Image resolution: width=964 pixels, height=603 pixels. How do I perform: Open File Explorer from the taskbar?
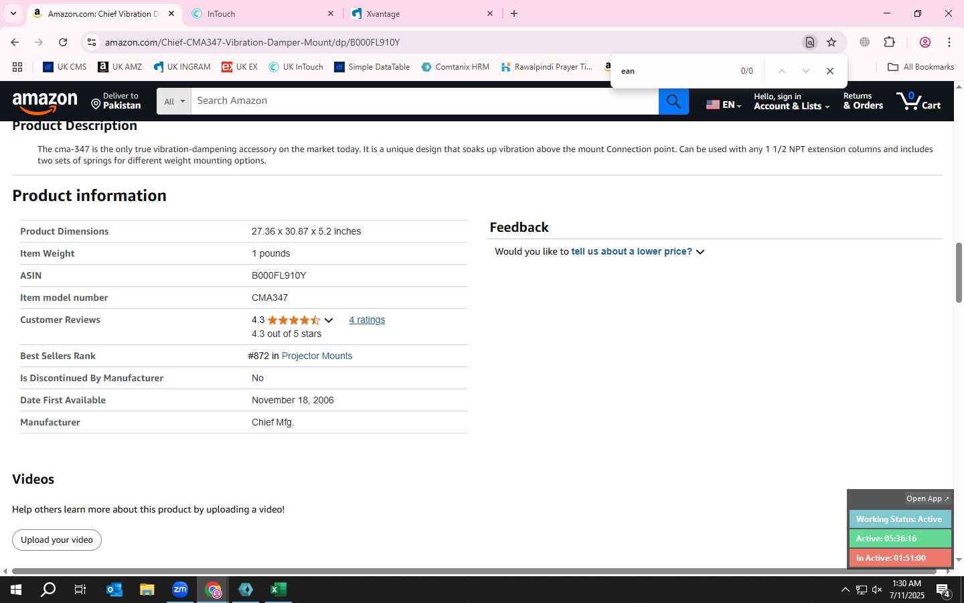147,590
